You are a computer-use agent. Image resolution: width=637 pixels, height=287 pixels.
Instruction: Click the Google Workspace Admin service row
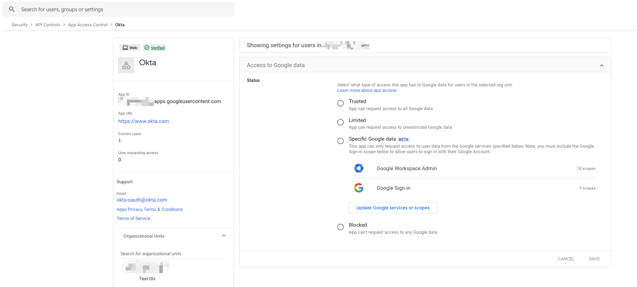pos(475,168)
